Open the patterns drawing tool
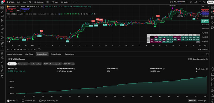The width and height of the screenshot is (214, 103). (2, 20)
